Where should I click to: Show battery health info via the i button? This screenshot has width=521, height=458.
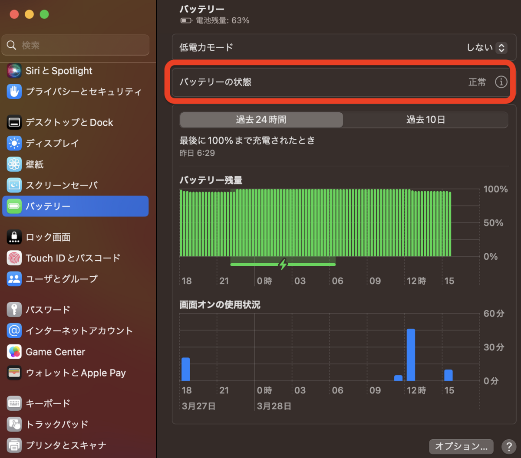[501, 82]
